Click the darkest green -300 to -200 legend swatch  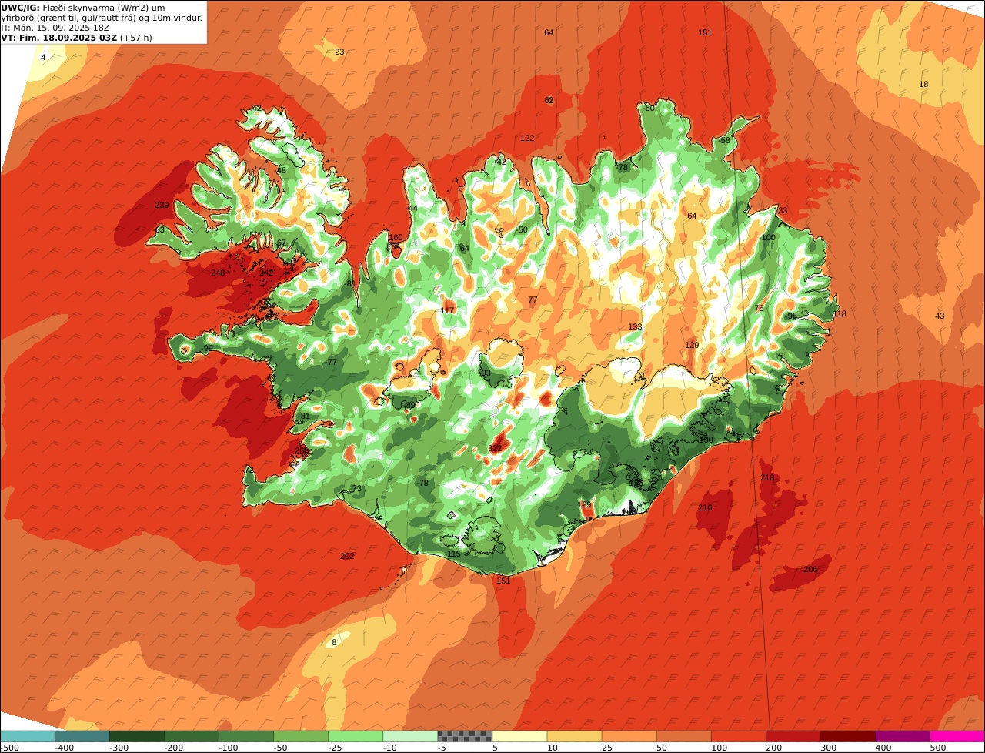pyautogui.click(x=137, y=736)
